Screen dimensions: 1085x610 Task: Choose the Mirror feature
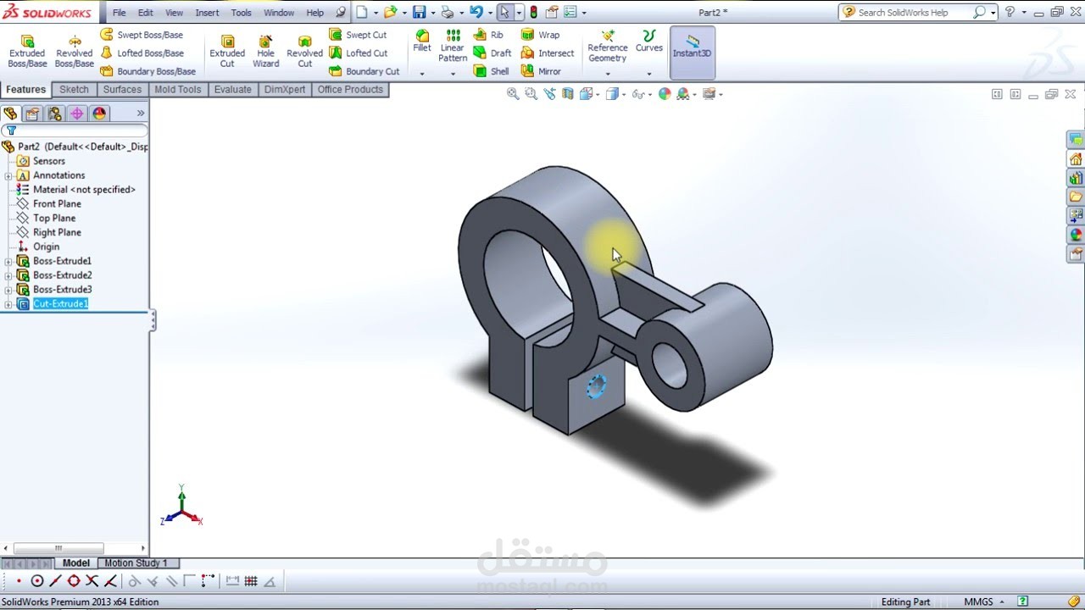(x=541, y=71)
